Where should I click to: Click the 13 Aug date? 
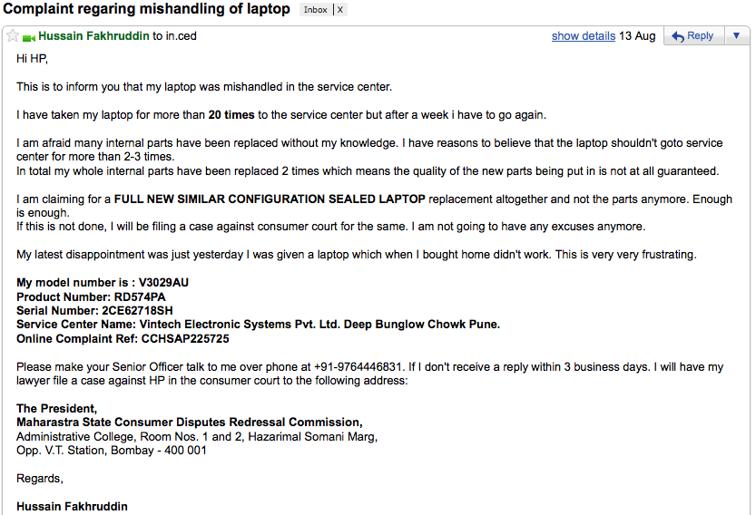(637, 36)
